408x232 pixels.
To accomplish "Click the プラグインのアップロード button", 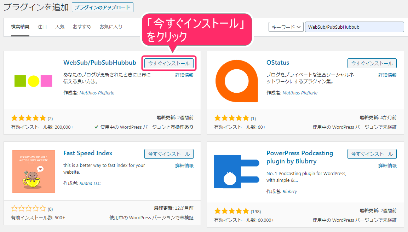I will click(103, 7).
